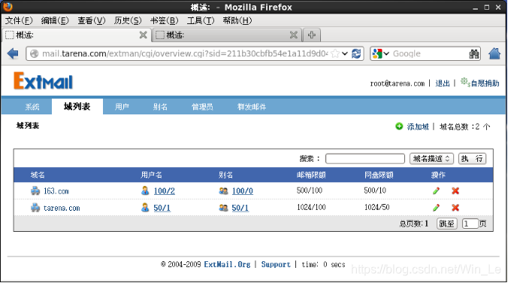The height and width of the screenshot is (283, 508).
Task: Click the address bar URL
Action: (185, 53)
